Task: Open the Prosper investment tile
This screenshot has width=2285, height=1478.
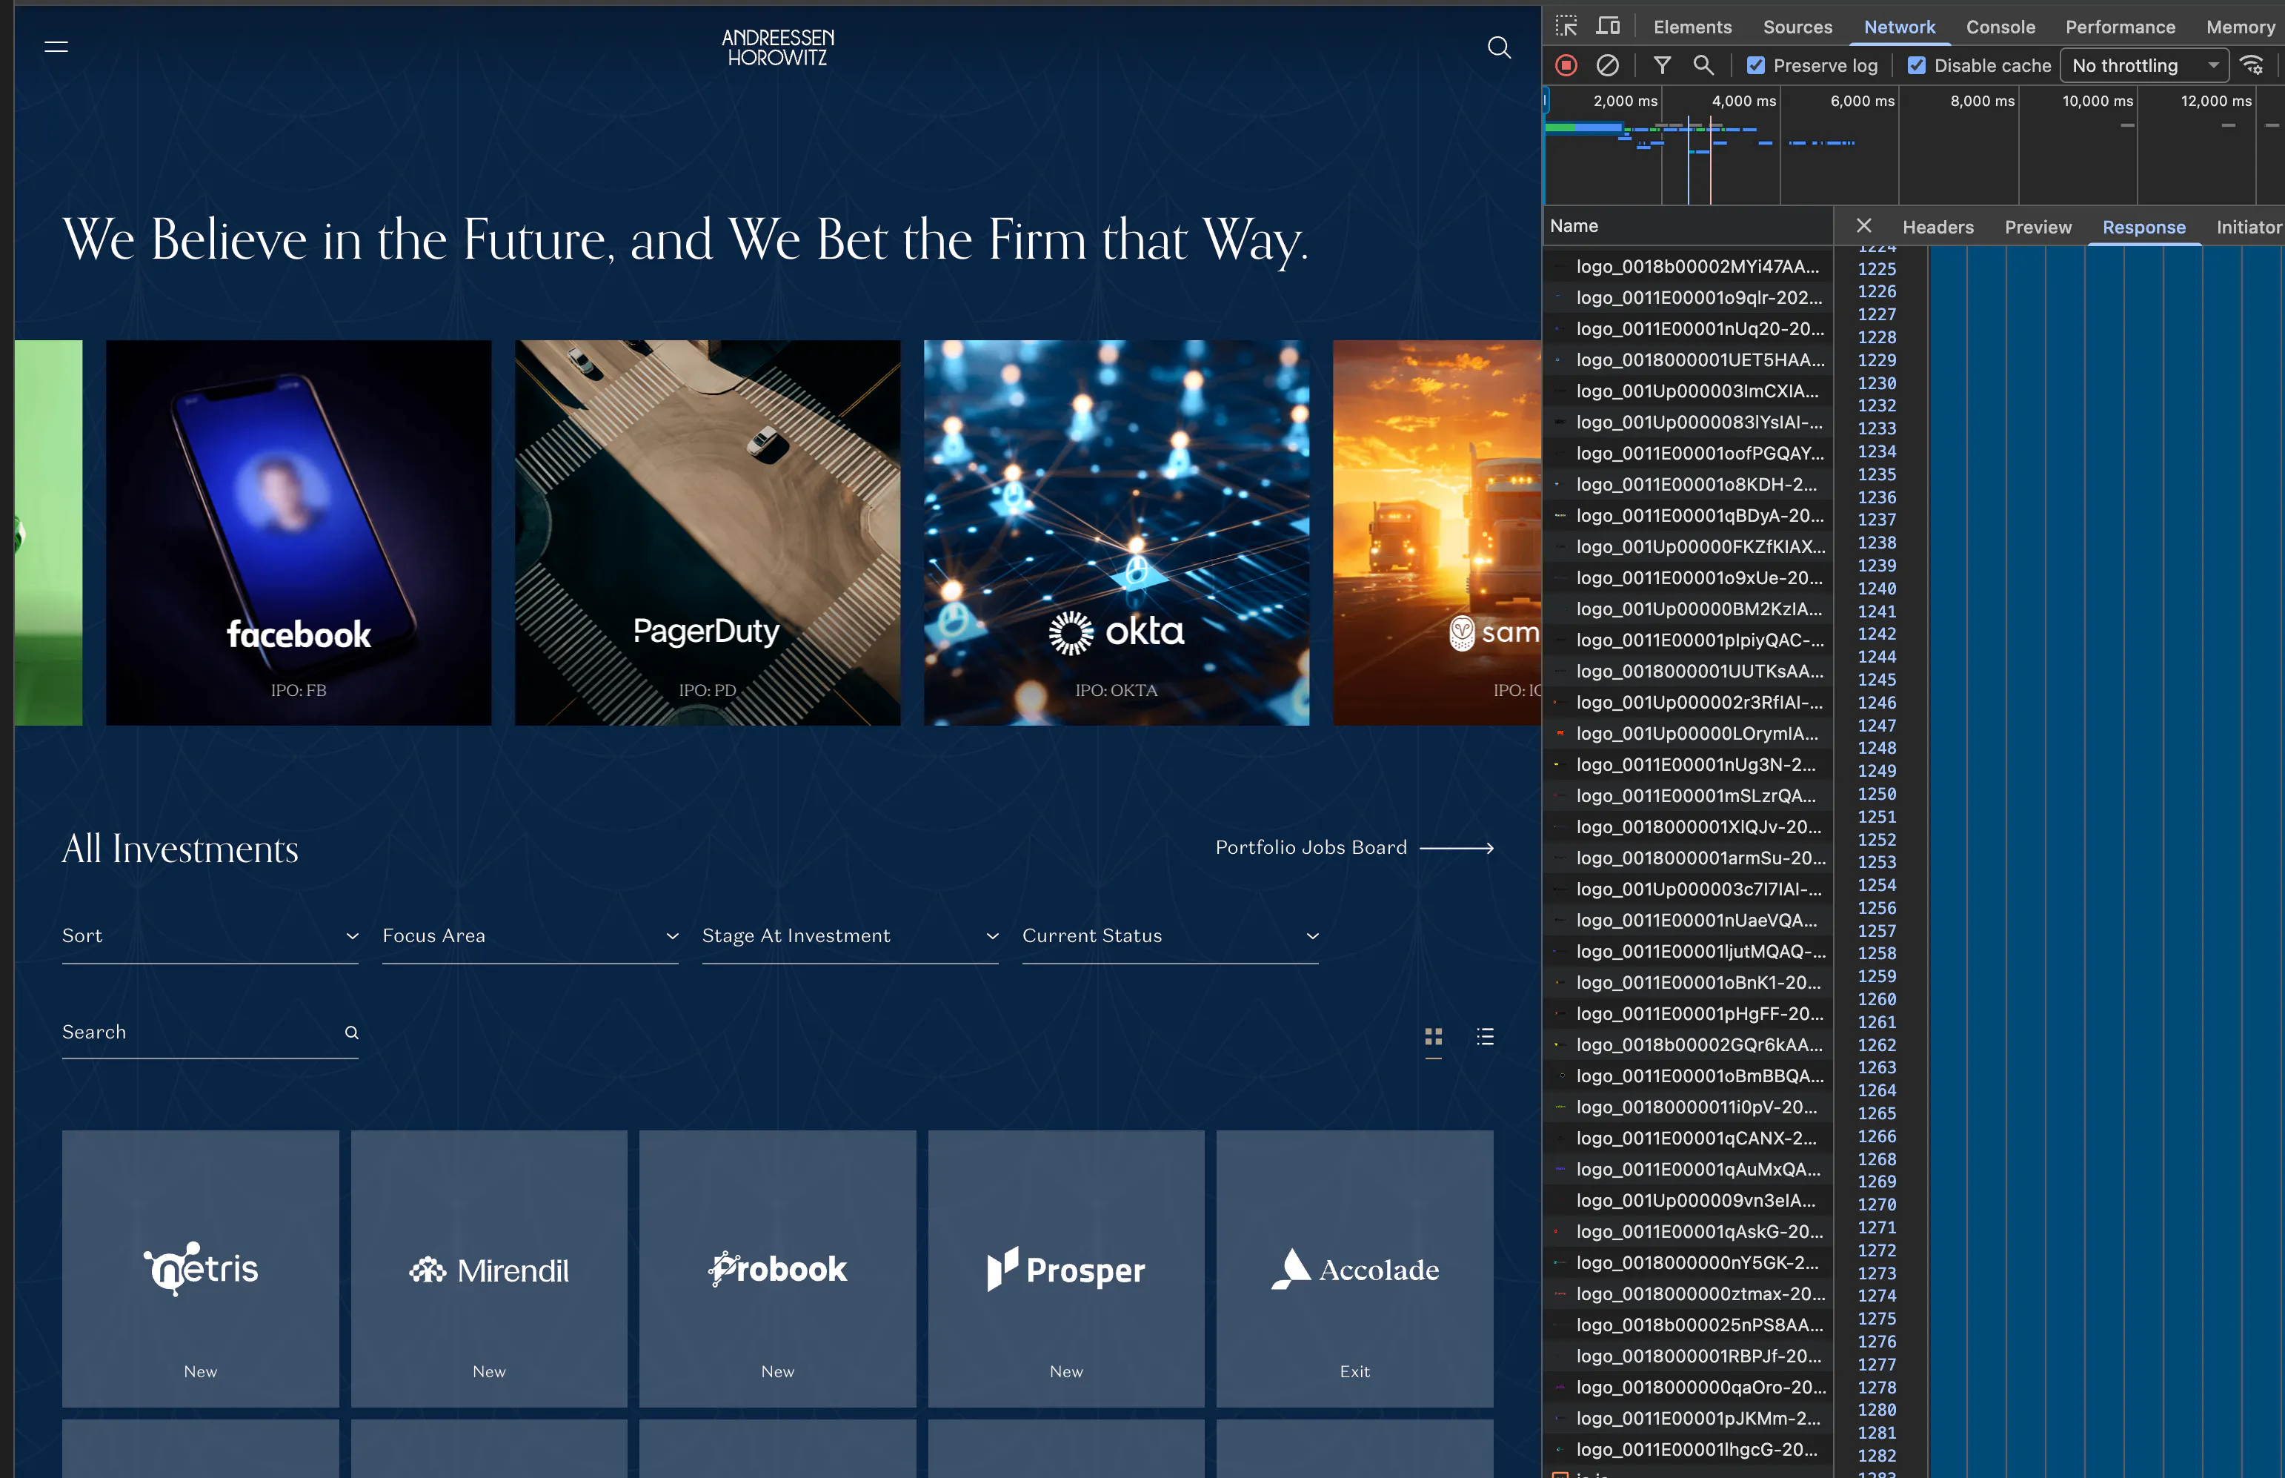Action: click(x=1067, y=1269)
